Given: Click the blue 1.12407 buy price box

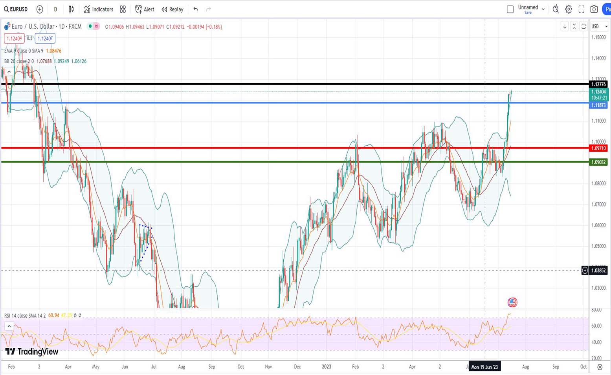Looking at the screenshot, I should [x=45, y=38].
